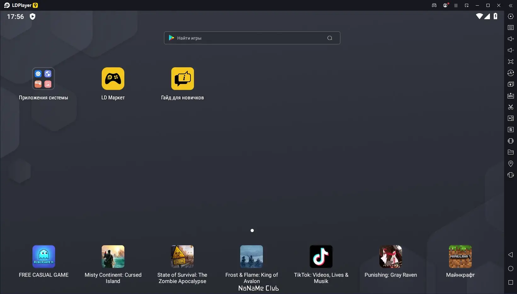The width and height of the screenshot is (517, 294).
Task: Toggle fullscreen mode from the sidebar
Action: 511,62
